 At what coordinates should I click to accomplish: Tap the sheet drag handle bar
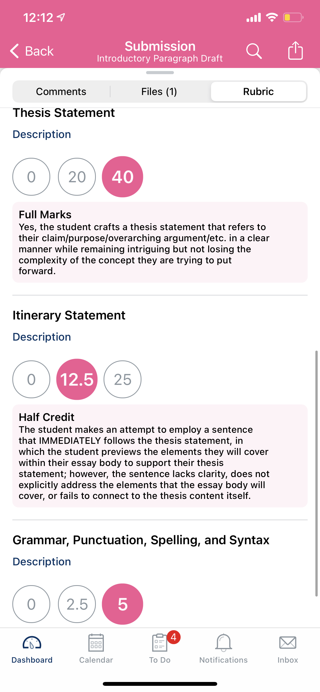coord(160,73)
